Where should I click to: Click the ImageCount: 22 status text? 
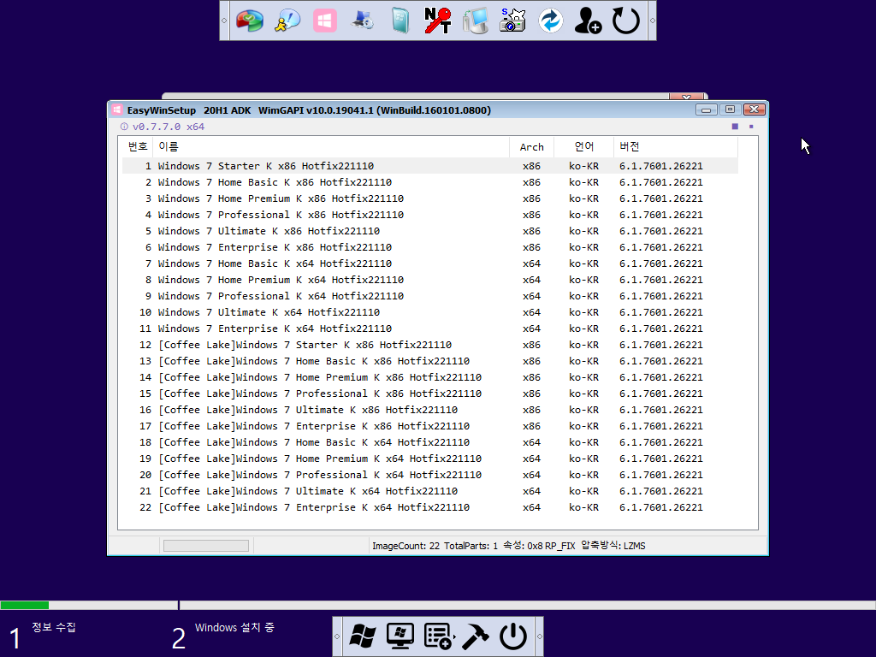pos(405,546)
